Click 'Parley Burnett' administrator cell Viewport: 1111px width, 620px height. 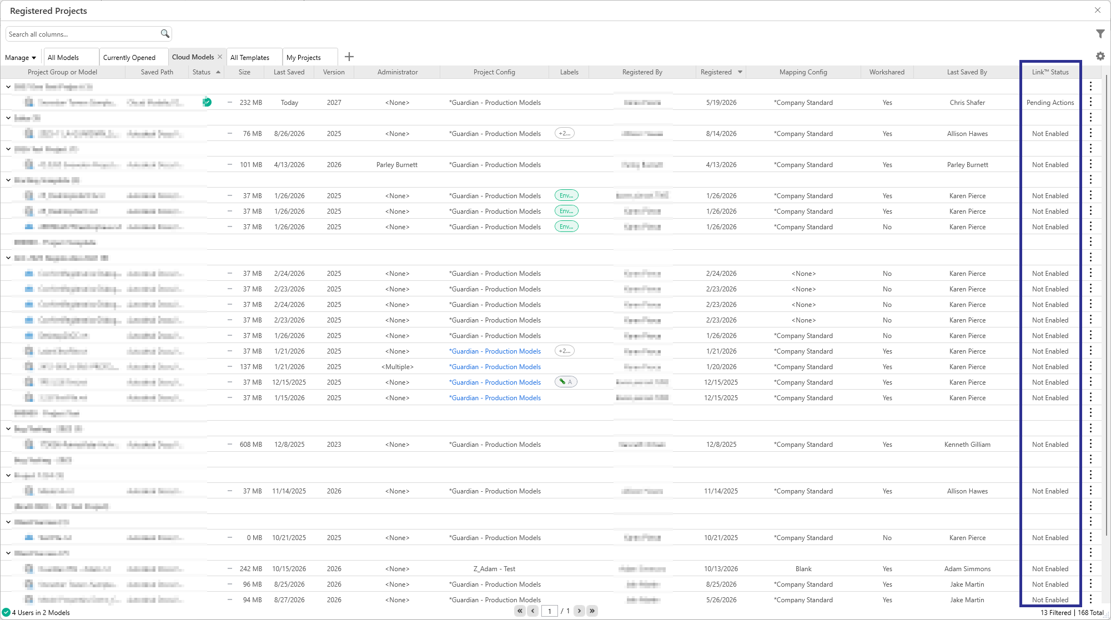coord(397,164)
